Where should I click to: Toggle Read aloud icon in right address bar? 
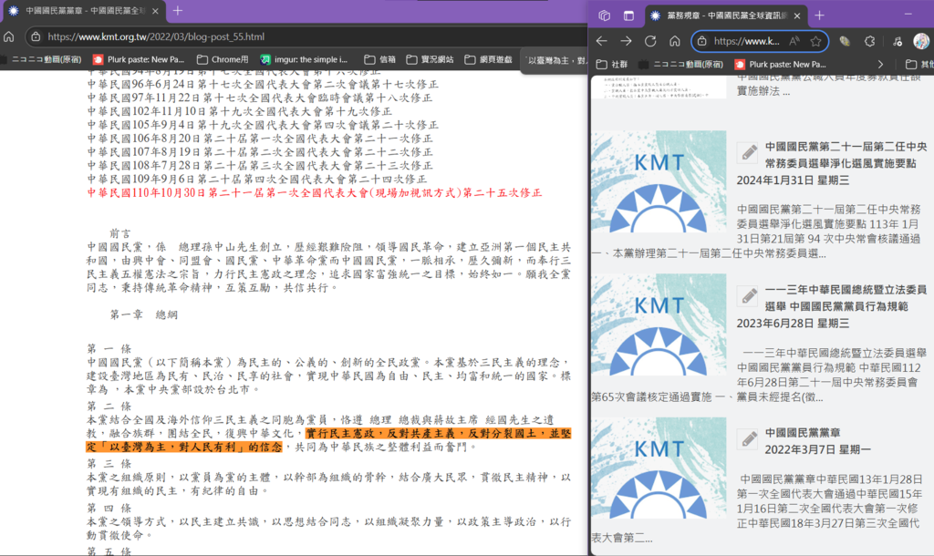(794, 41)
